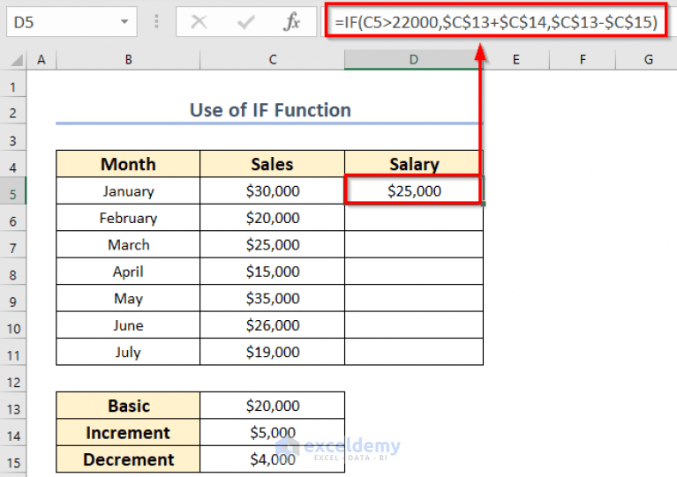Viewport: 677px width, 477px height.
Task: Click the Select All corner triangle
Action: tap(16, 60)
